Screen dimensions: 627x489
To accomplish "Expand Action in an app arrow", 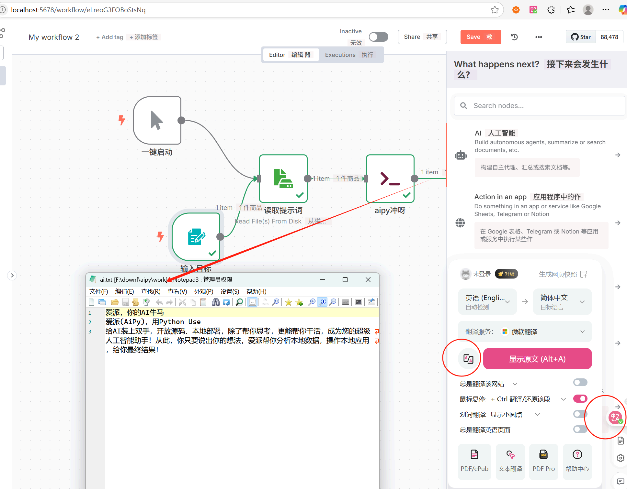I will click(x=618, y=223).
